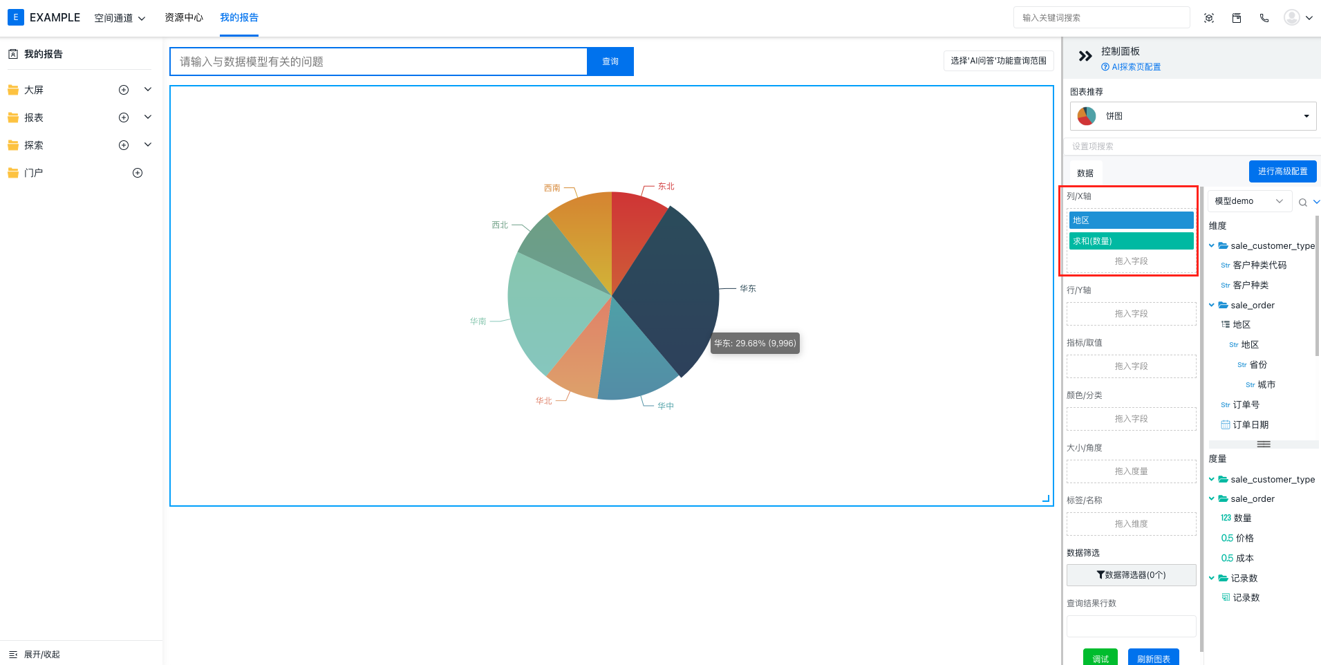Screen dimensions: 1321x665
Task: Open the screenshot capture icon in header
Action: click(1209, 18)
